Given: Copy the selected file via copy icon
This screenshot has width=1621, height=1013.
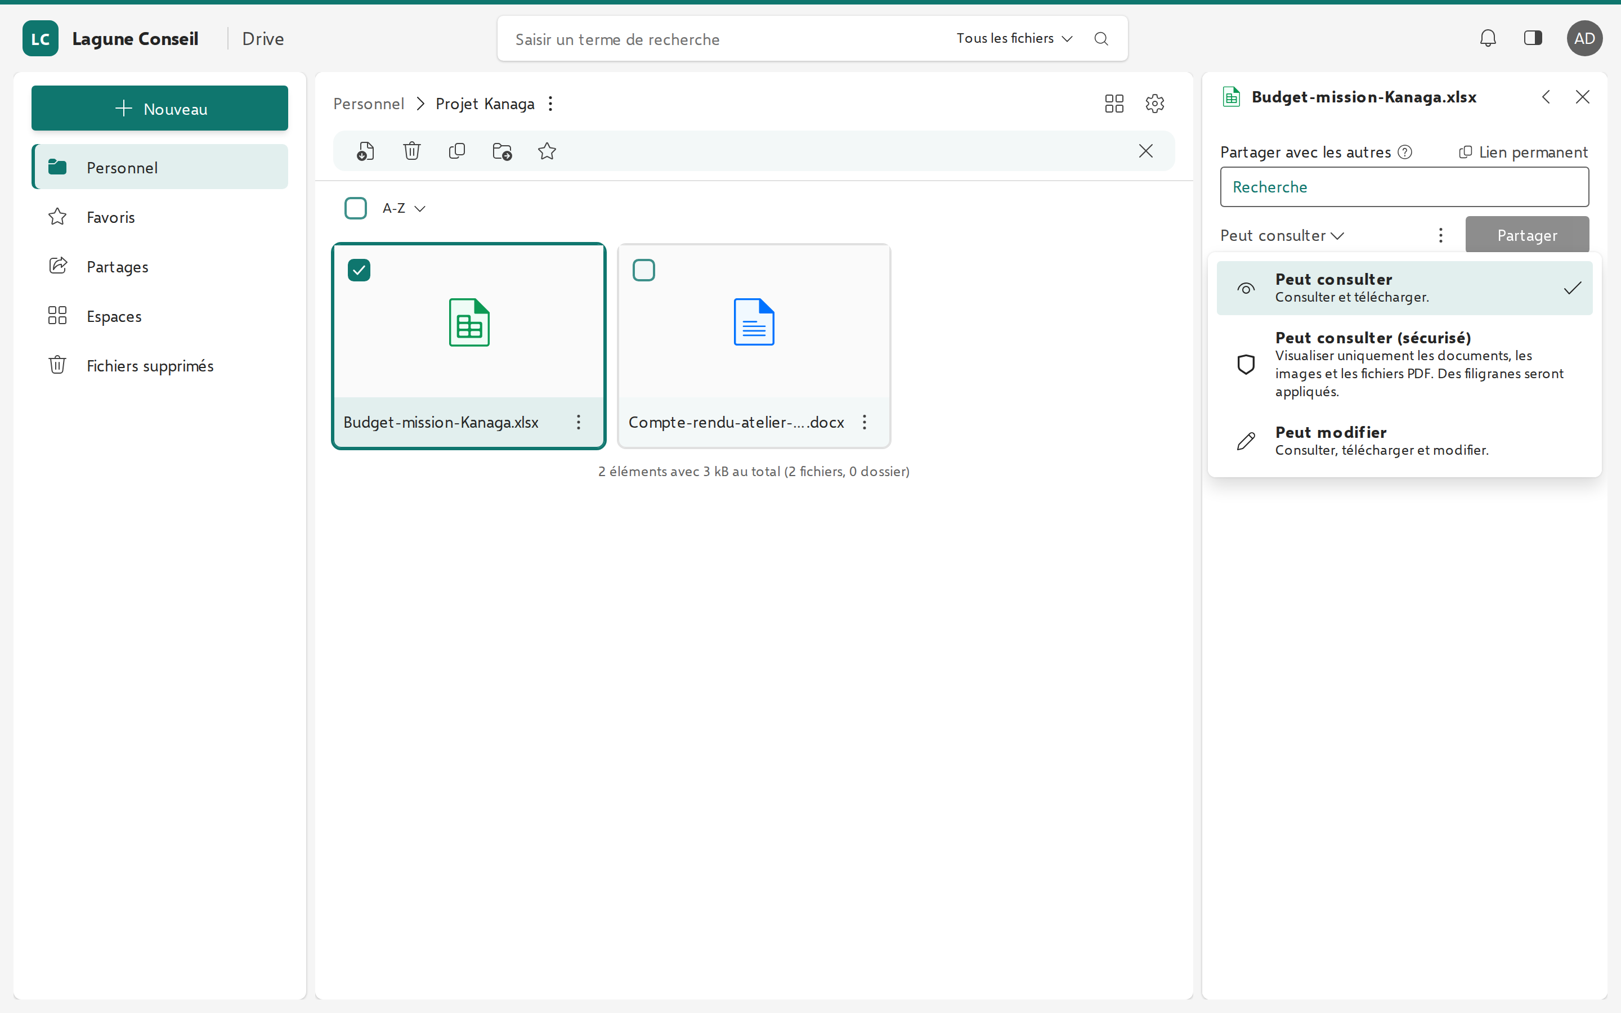Looking at the screenshot, I should pyautogui.click(x=457, y=151).
